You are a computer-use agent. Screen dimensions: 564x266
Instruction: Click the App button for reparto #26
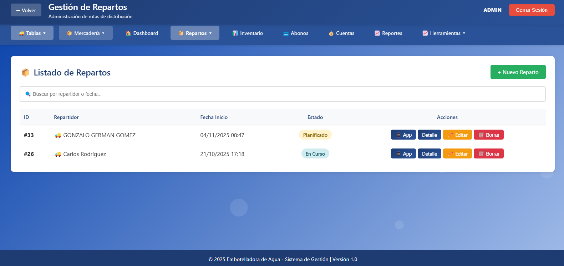(403, 154)
